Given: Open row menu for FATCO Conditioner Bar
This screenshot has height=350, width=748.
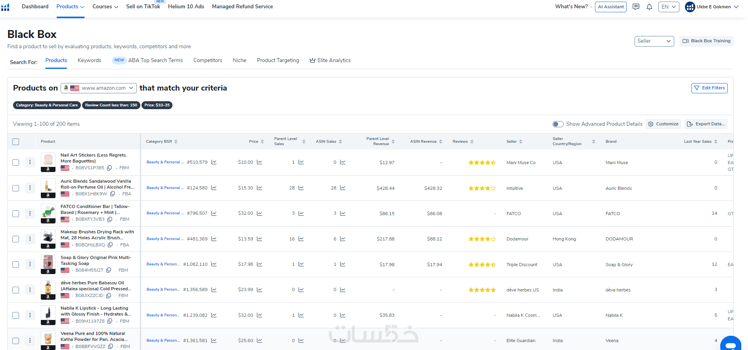Looking at the screenshot, I should point(30,214).
